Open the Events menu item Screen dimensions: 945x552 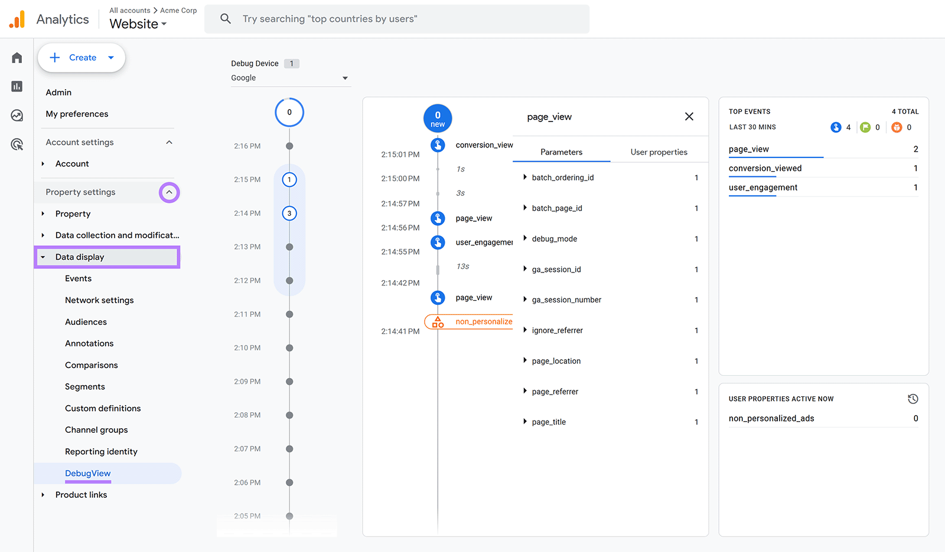click(x=79, y=278)
